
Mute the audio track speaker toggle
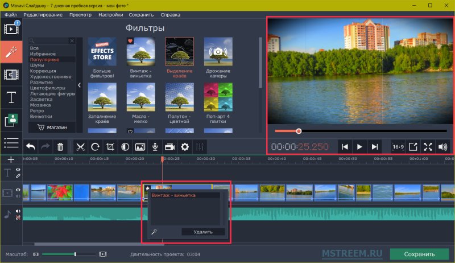[x=18, y=211]
